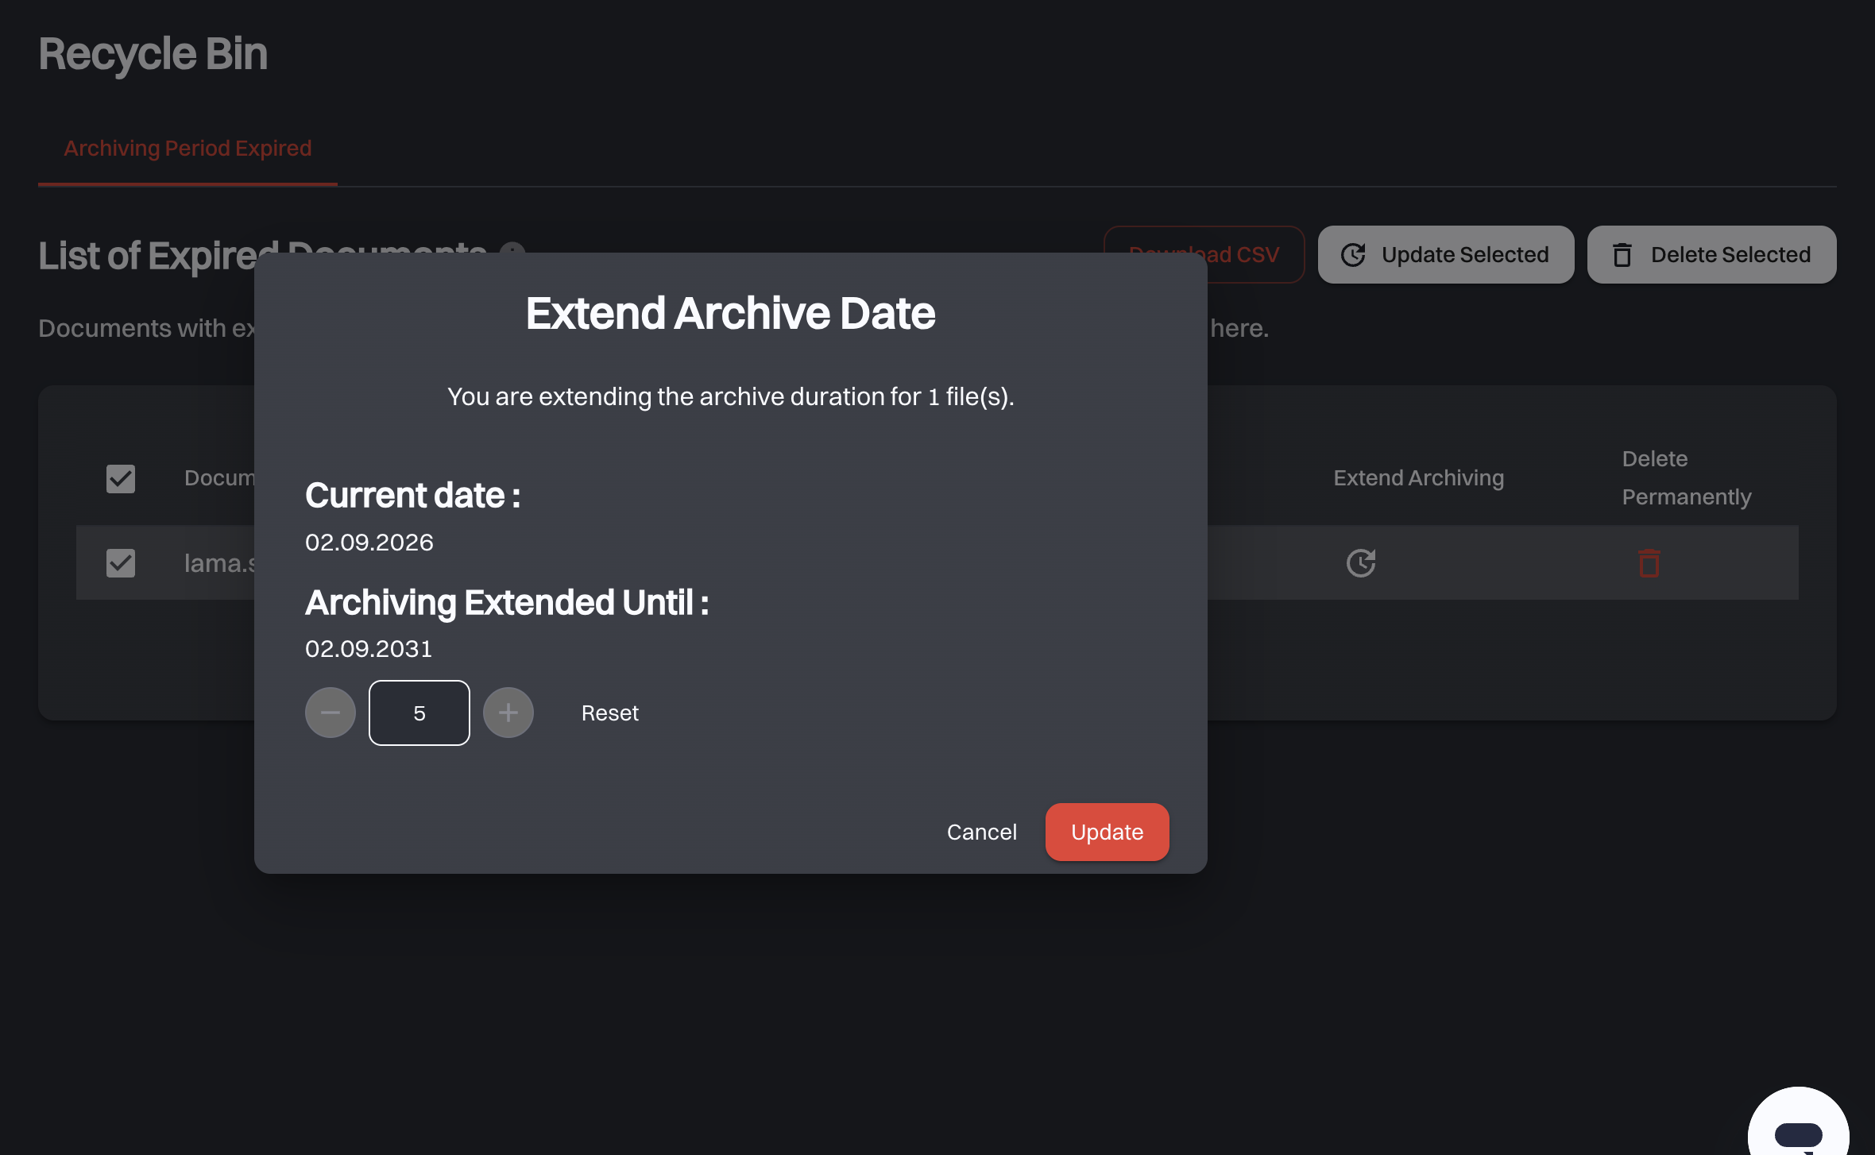The height and width of the screenshot is (1155, 1875).
Task: Open the Archiving Period Expired tab
Action: (187, 149)
